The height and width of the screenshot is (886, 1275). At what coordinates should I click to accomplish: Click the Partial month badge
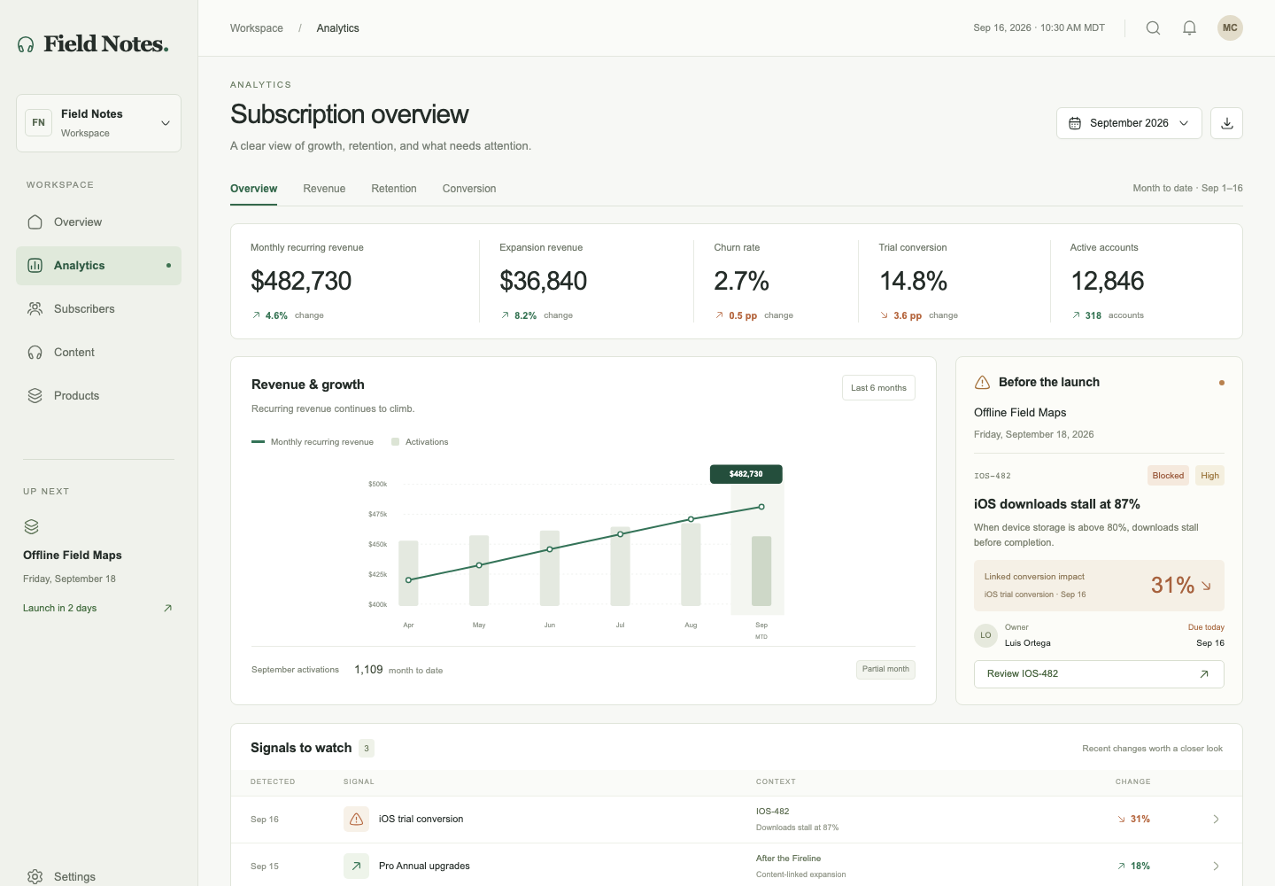[x=885, y=669]
